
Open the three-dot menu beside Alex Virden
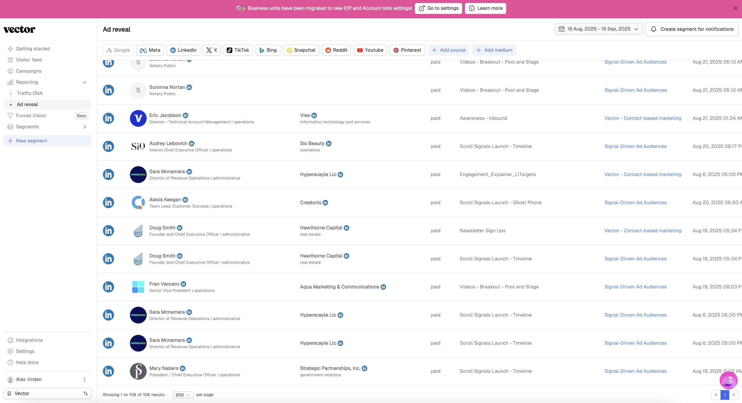point(84,379)
